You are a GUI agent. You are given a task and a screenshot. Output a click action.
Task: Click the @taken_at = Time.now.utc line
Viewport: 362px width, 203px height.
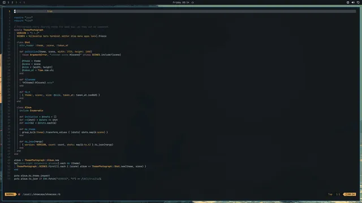coord(38,70)
